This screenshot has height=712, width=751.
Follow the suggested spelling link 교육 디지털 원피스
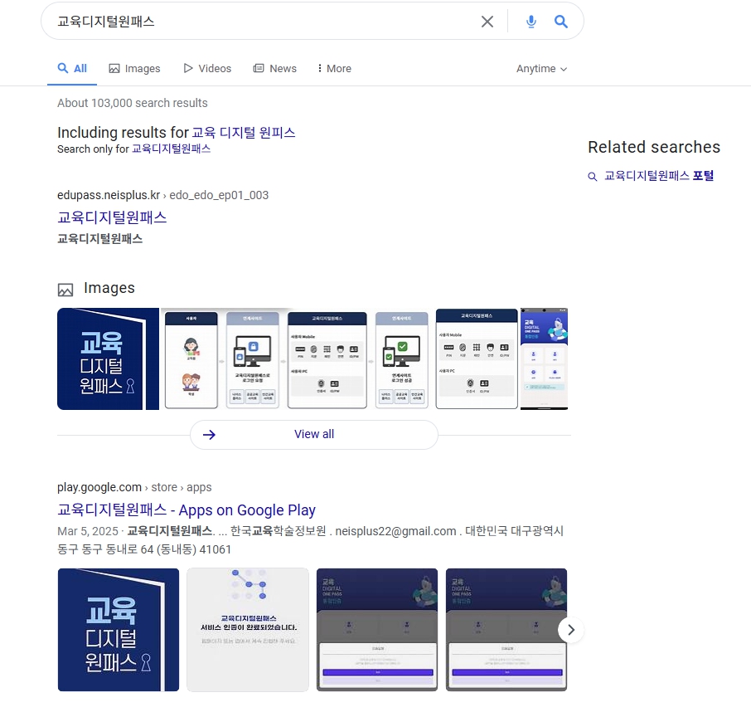244,132
